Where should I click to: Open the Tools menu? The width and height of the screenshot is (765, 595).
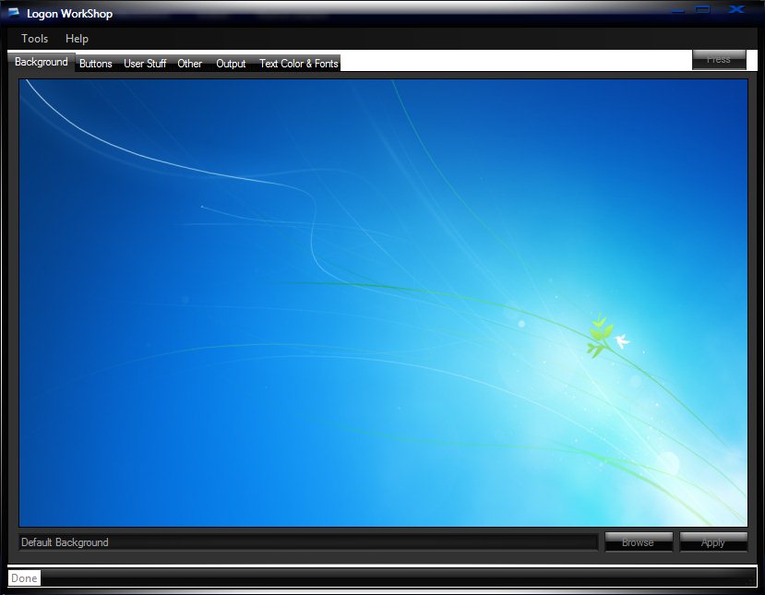click(35, 39)
